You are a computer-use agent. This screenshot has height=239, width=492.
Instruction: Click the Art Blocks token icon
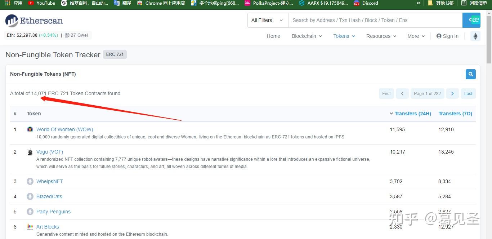coord(30,227)
